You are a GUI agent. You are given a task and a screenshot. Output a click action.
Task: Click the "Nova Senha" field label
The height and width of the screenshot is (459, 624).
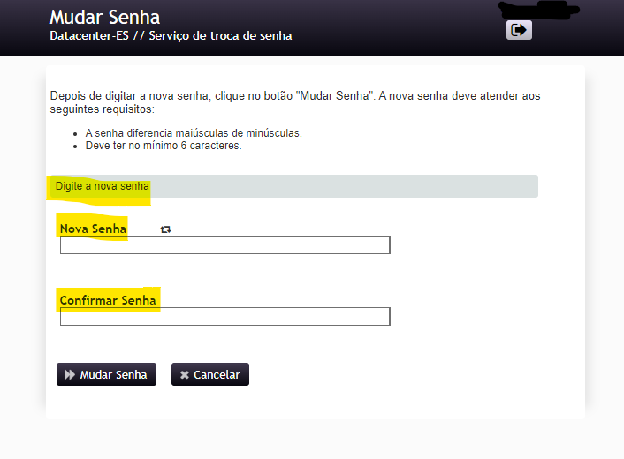pos(93,229)
